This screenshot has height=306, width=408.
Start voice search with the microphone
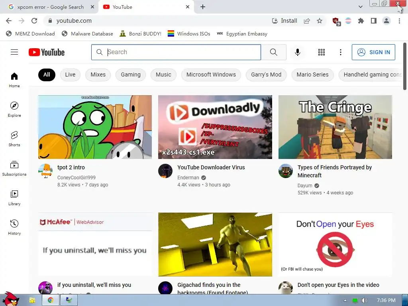(x=297, y=52)
